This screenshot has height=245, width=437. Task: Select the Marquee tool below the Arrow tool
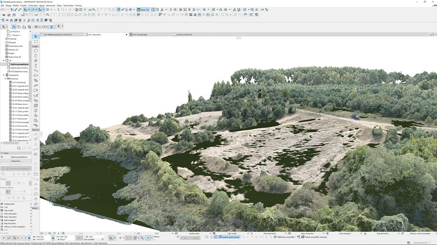click(x=35, y=41)
